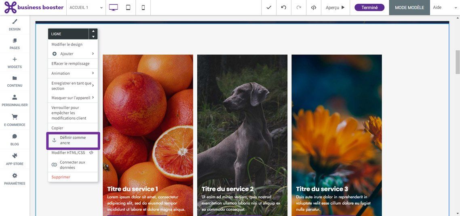Choose Connecter aux données entry
This screenshot has height=216, width=460.
pyautogui.click(x=73, y=165)
